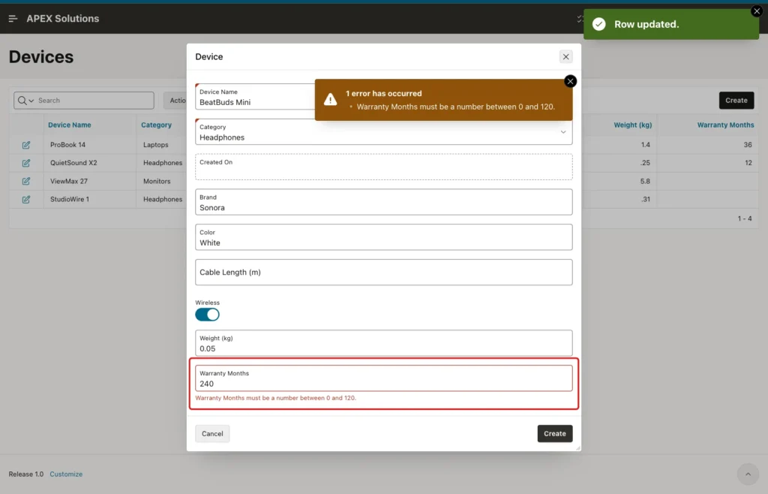Click the Devices page heading
This screenshot has width=768, height=494.
point(41,57)
